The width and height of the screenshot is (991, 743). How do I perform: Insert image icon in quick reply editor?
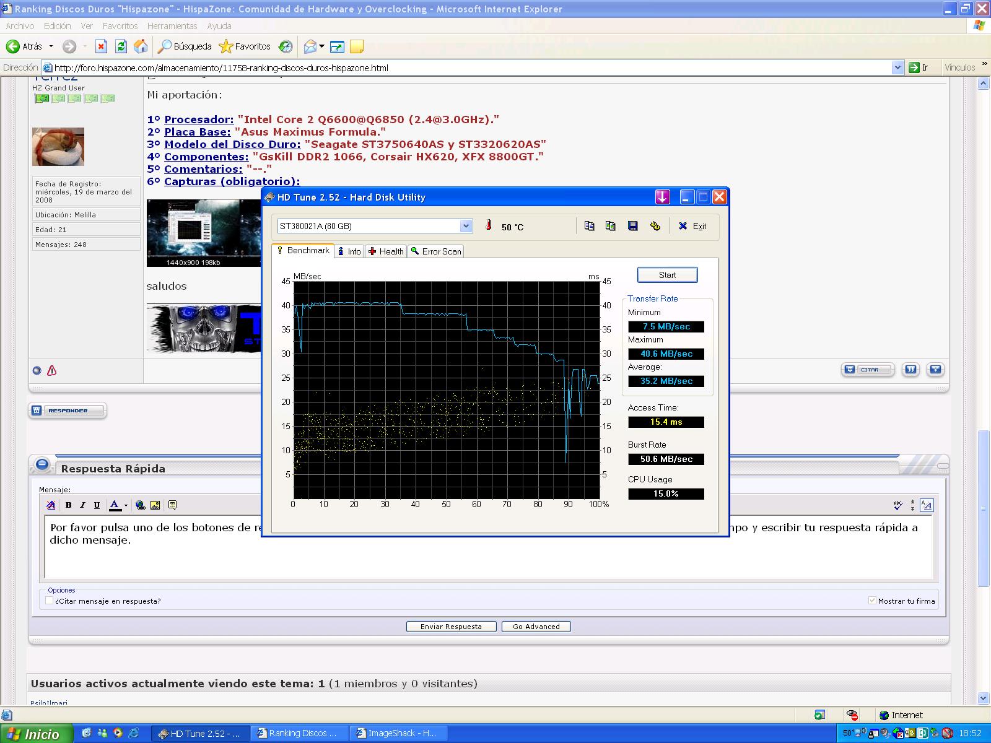click(155, 505)
